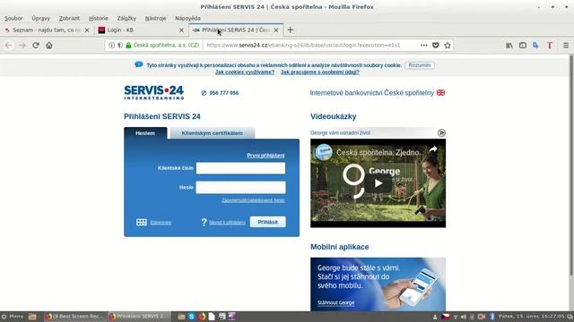The width and height of the screenshot is (574, 322).
Task: Click the Heslo password field
Action: pos(240,187)
